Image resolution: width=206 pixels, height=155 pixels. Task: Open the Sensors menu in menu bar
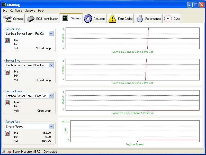[30, 11]
